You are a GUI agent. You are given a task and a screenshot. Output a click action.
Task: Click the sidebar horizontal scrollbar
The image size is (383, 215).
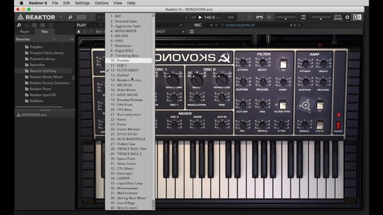pos(39,107)
